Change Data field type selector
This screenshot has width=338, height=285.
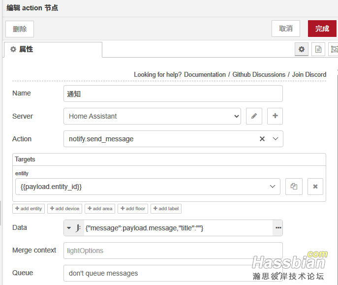tap(74, 228)
